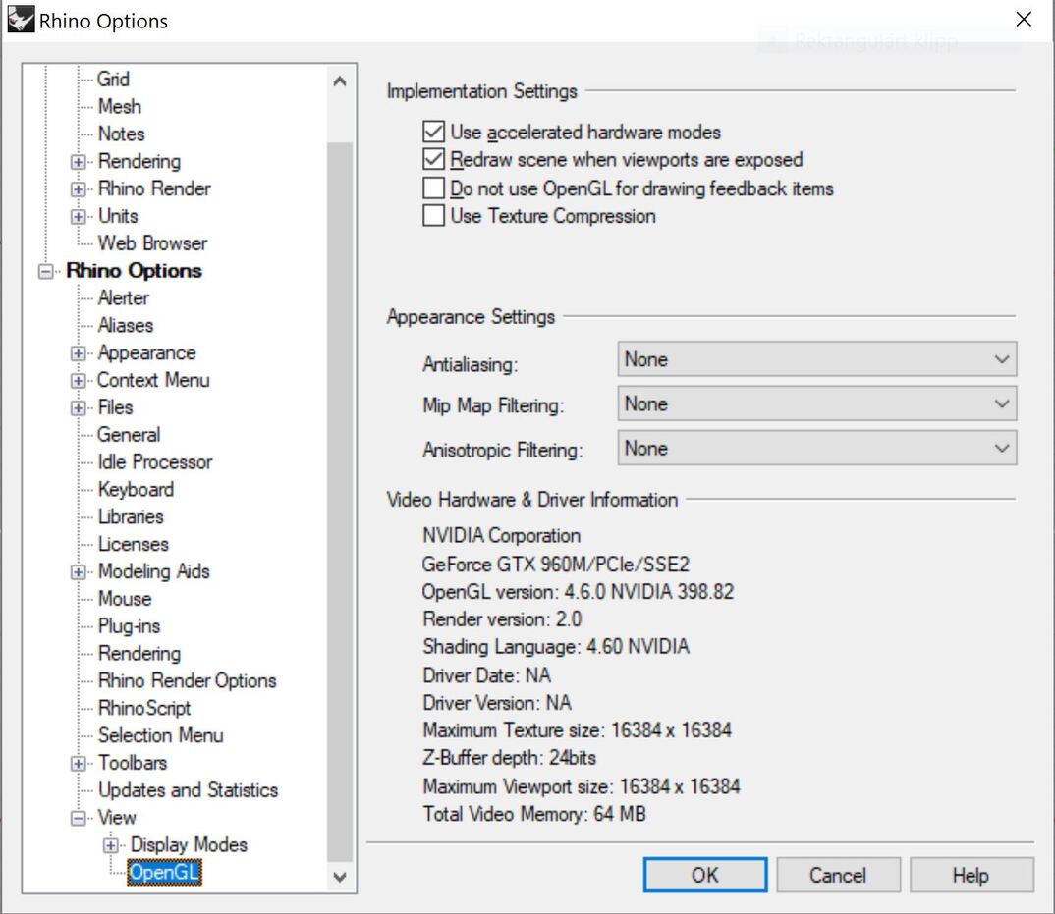Select Plug-ins in the options tree
This screenshot has width=1055, height=914.
tap(129, 626)
